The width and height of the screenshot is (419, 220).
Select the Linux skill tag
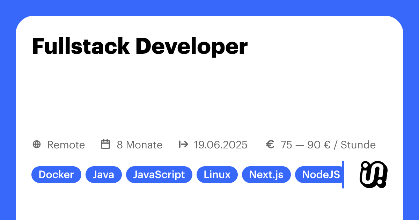(x=217, y=174)
